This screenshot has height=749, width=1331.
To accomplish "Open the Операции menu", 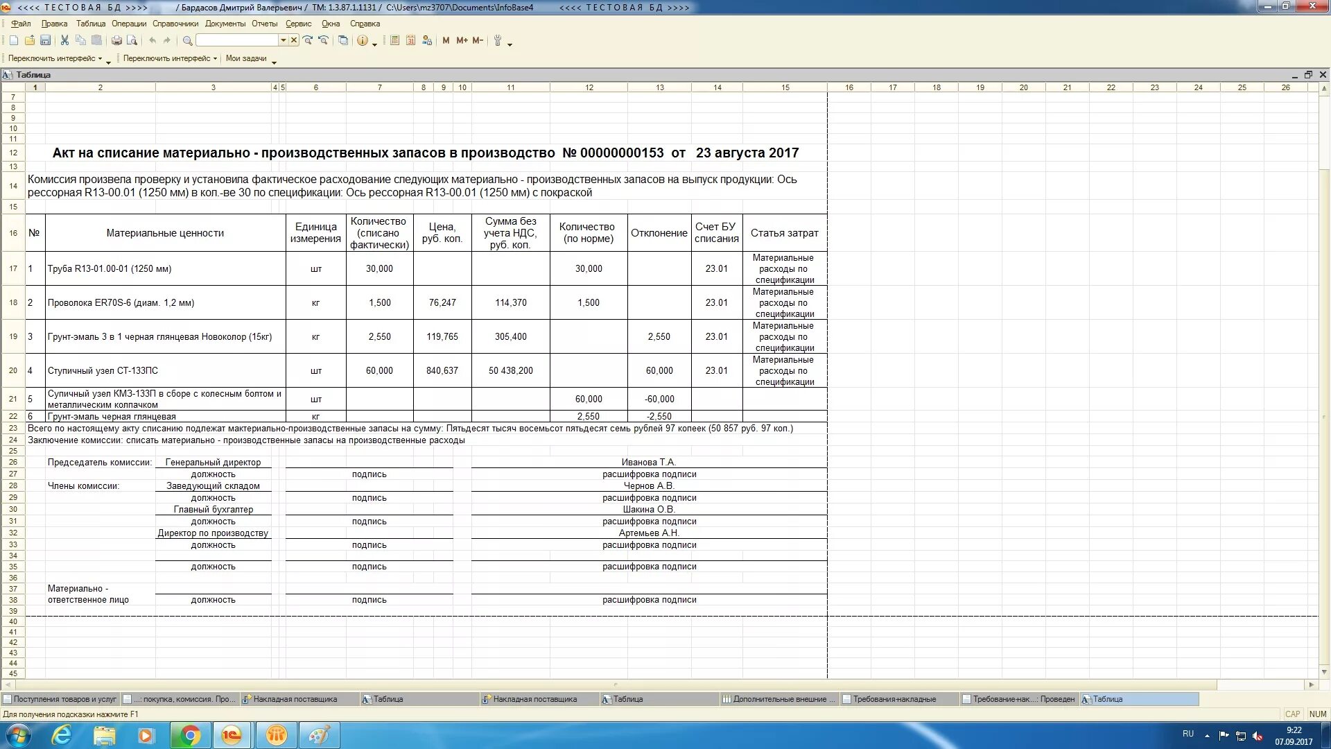I will pos(129,24).
